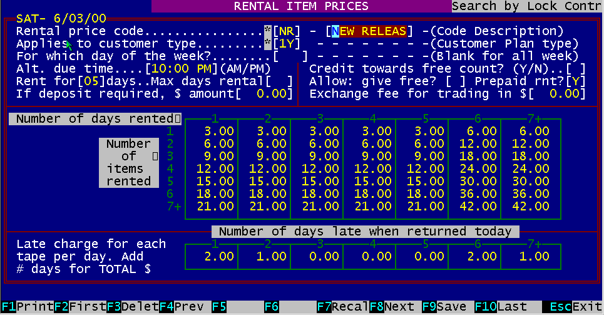Click the Search by Lock Contr header item
This screenshot has height=315, width=604.
[527, 6]
